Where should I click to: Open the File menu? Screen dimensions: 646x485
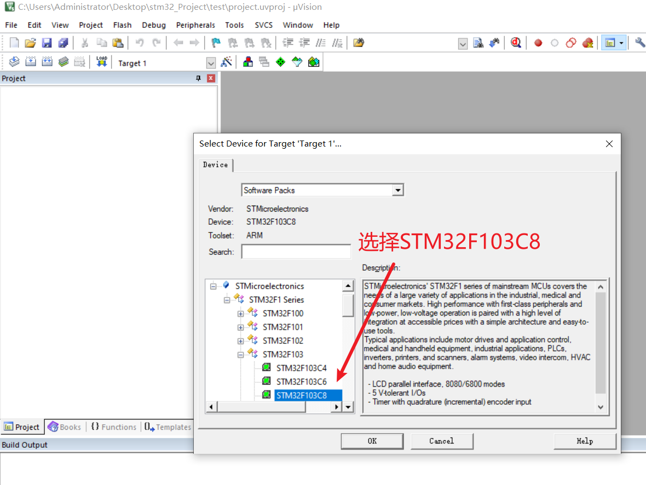pos(11,25)
